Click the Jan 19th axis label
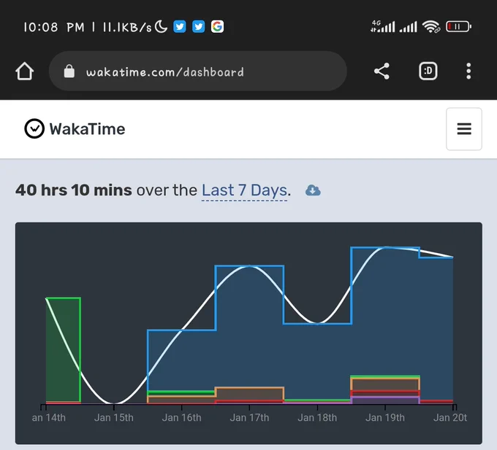Screen dimensions: 497x450 click(385, 418)
